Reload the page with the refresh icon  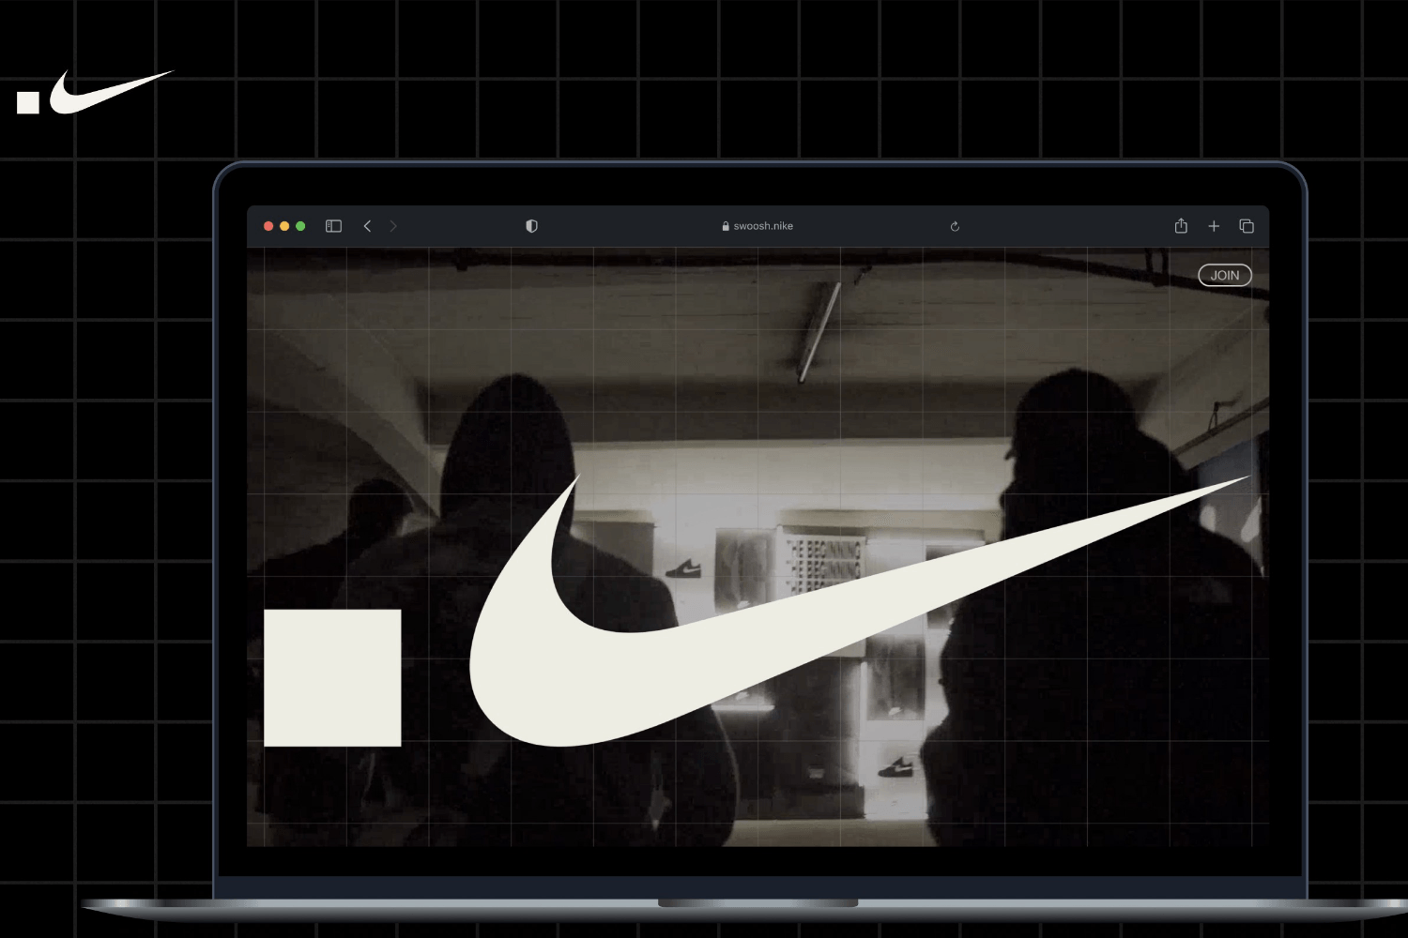(x=955, y=226)
